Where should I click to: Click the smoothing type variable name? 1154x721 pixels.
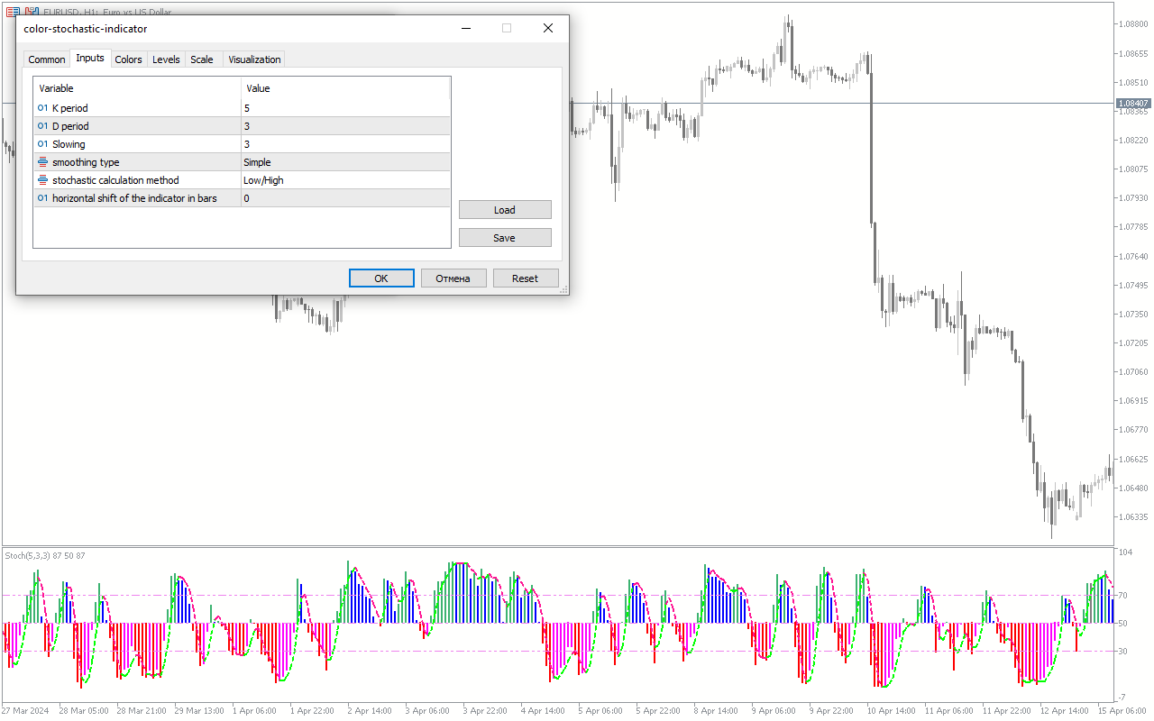coord(86,162)
